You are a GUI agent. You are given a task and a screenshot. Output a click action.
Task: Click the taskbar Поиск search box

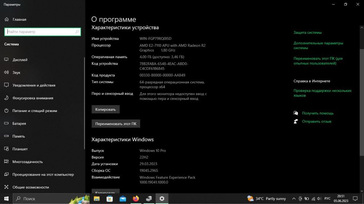click(x=51, y=199)
